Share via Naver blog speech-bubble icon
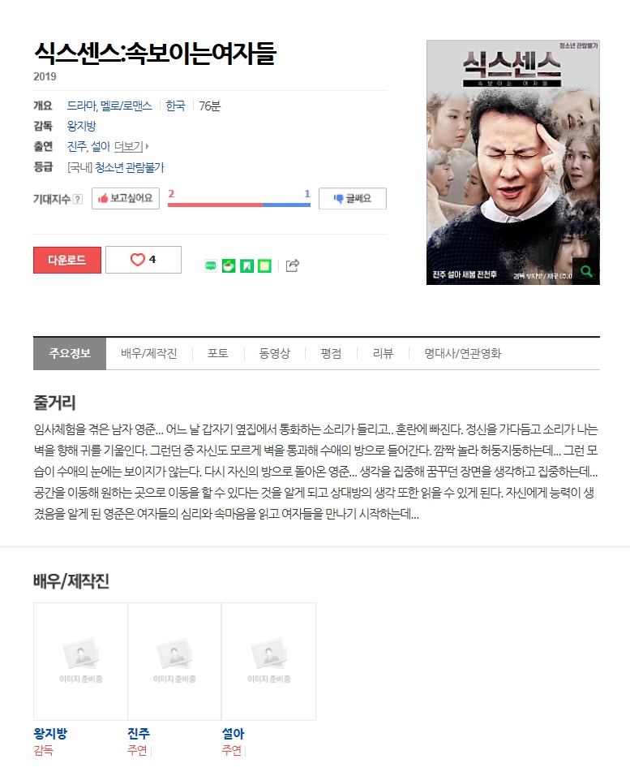 click(211, 266)
